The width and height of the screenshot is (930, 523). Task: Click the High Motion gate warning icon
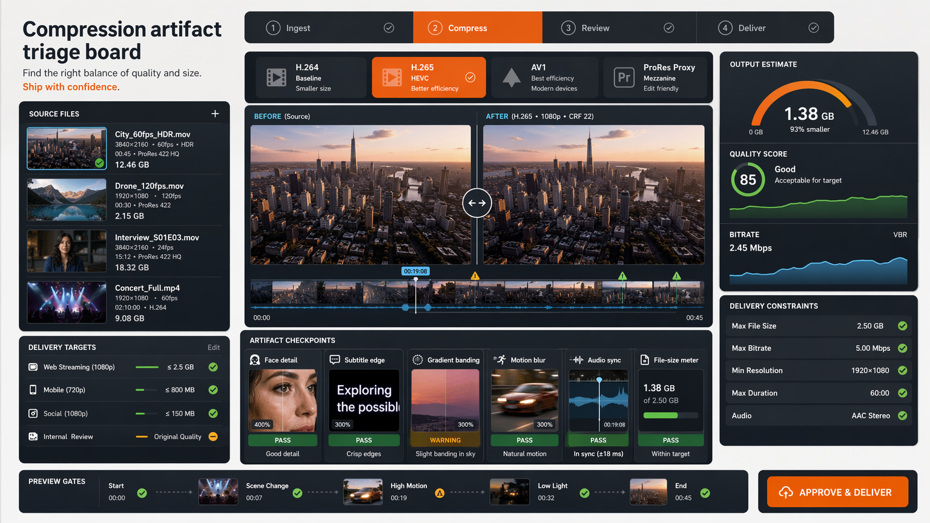[440, 493]
